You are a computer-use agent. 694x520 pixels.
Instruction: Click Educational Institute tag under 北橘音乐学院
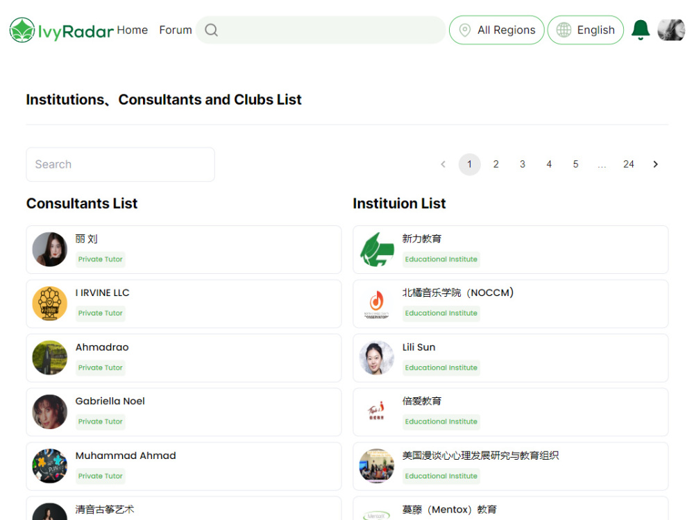441,313
